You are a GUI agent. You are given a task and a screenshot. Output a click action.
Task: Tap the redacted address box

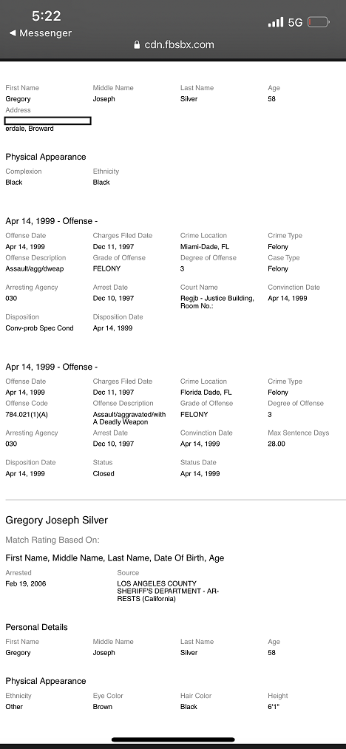(x=48, y=121)
